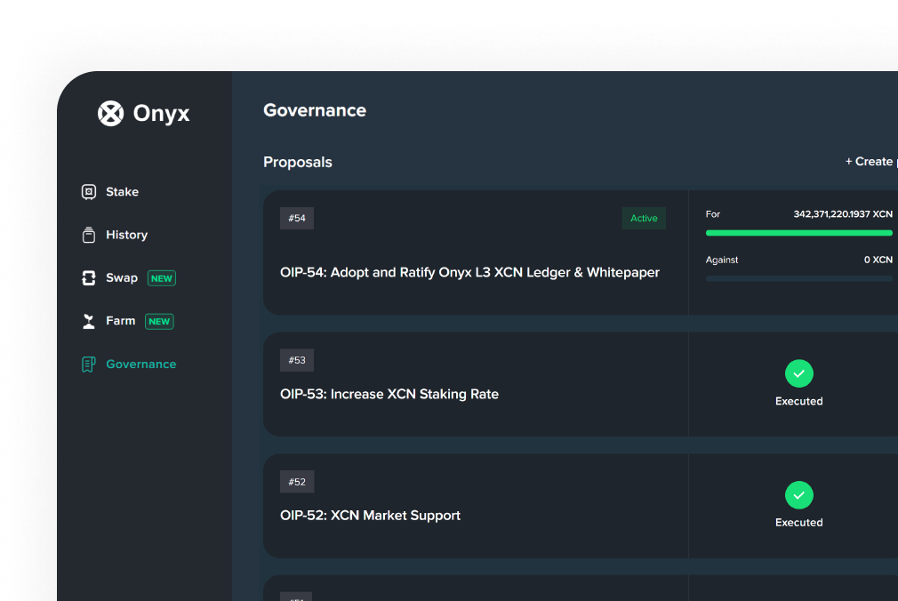Image resolution: width=898 pixels, height=601 pixels.
Task: Open History via its sidebar icon
Action: tap(89, 235)
